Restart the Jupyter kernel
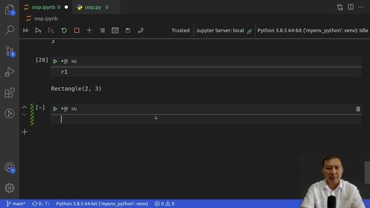370x208 pixels. click(x=64, y=31)
